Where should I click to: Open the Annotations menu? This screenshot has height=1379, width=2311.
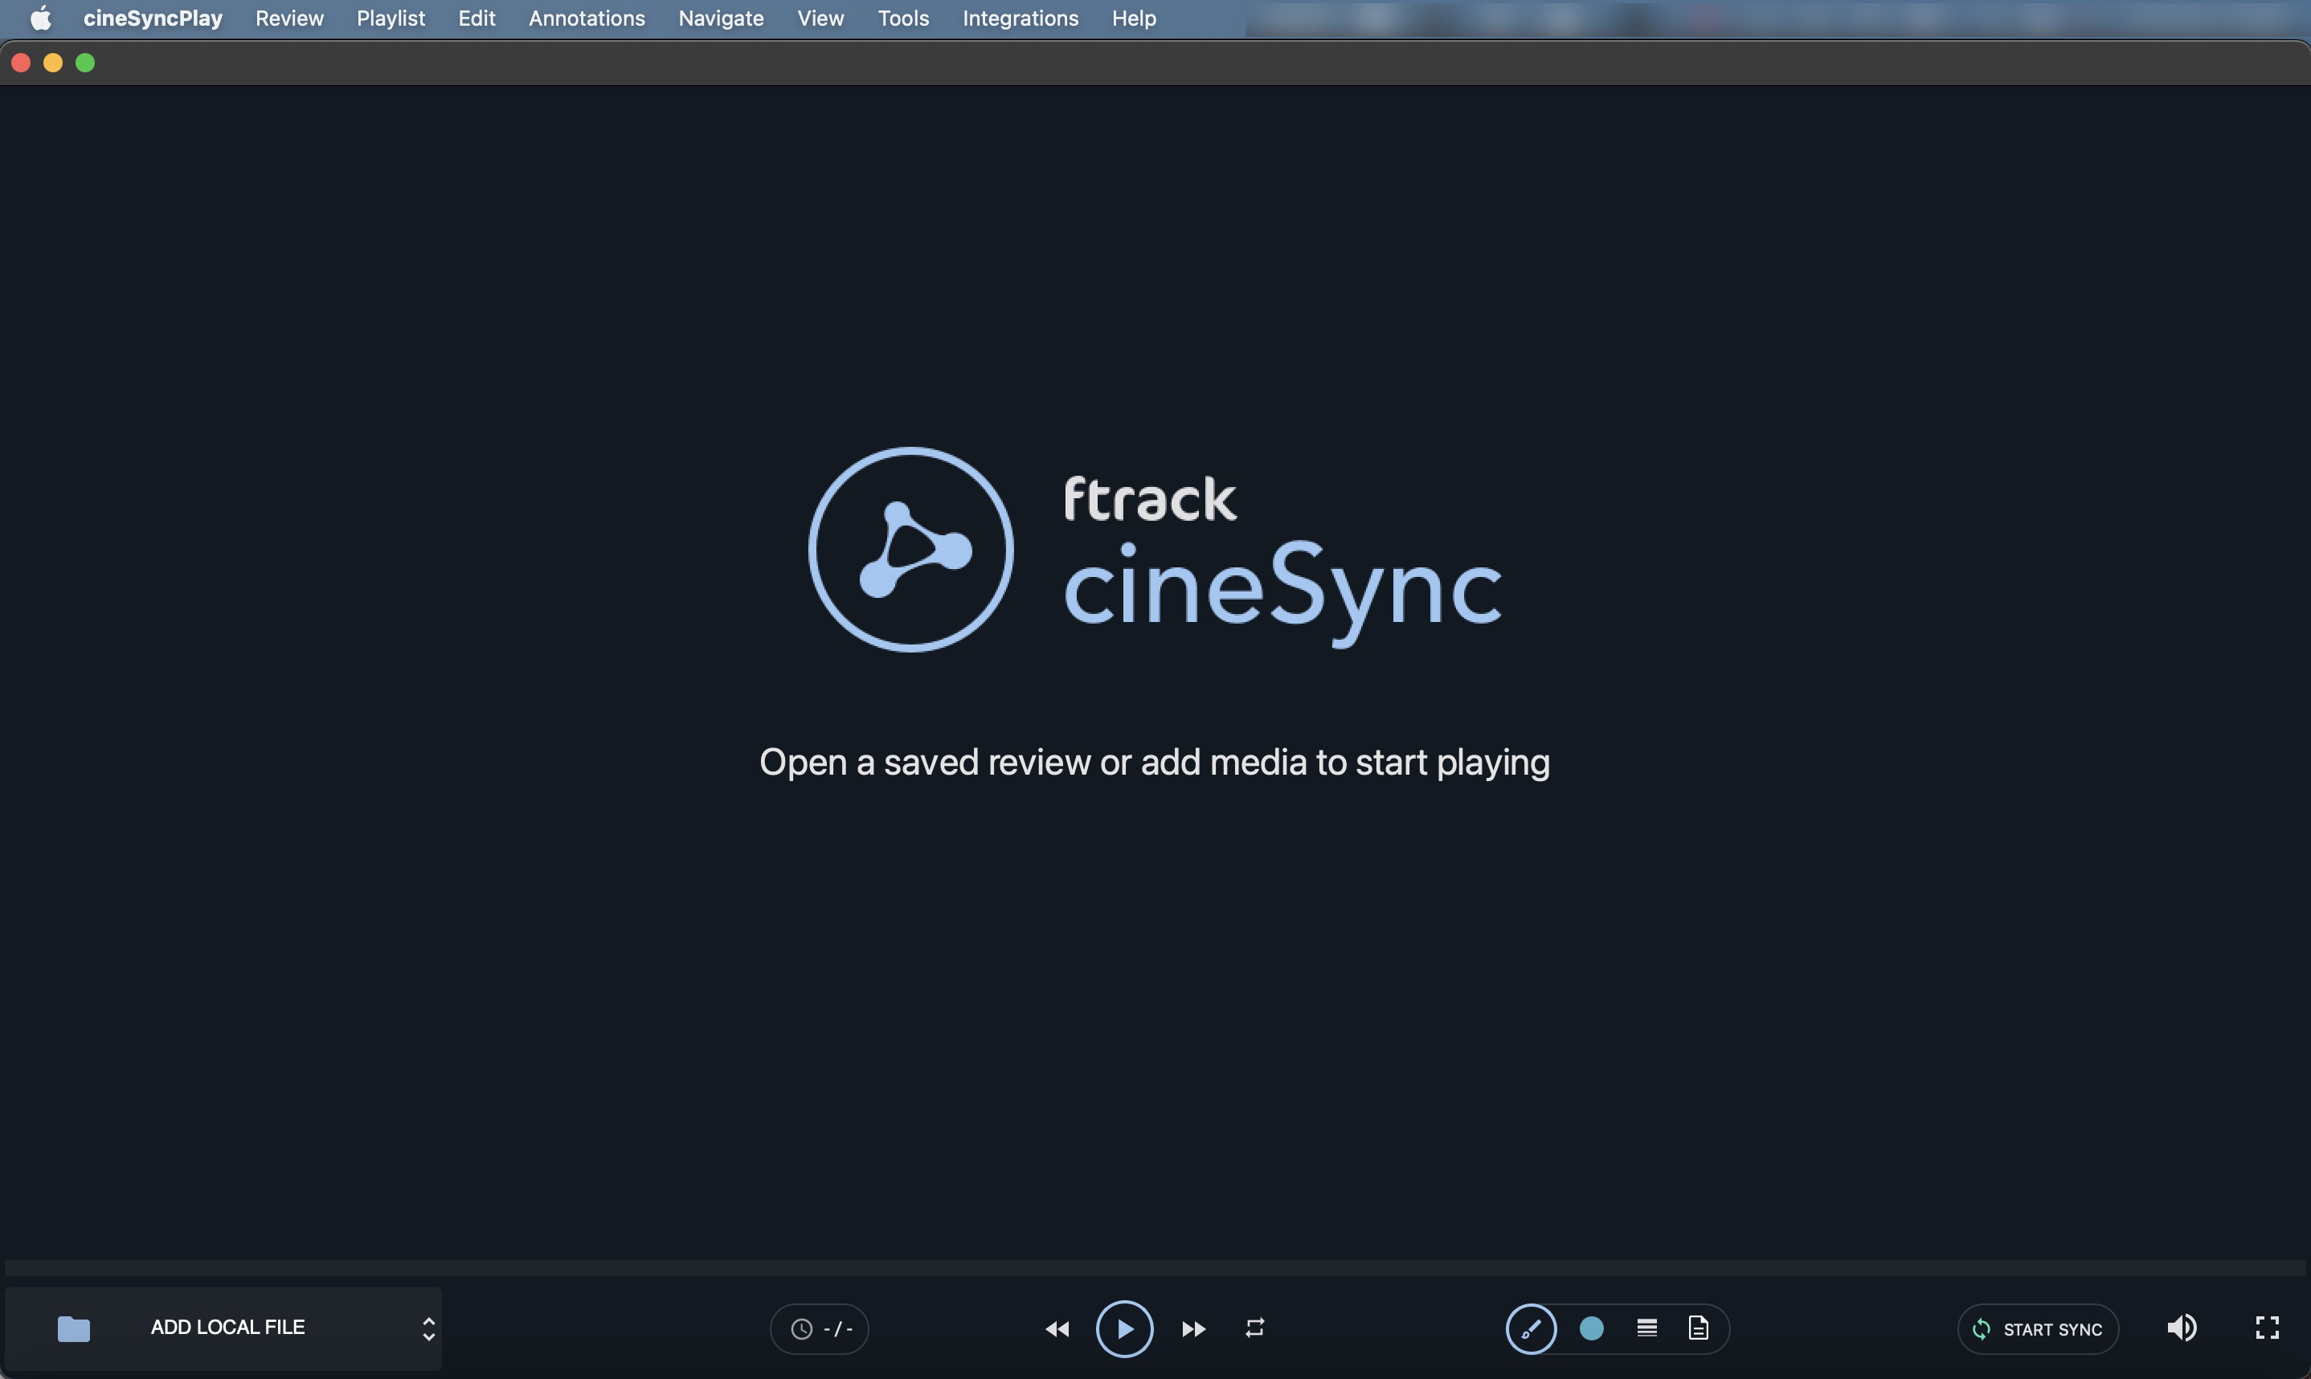585,18
